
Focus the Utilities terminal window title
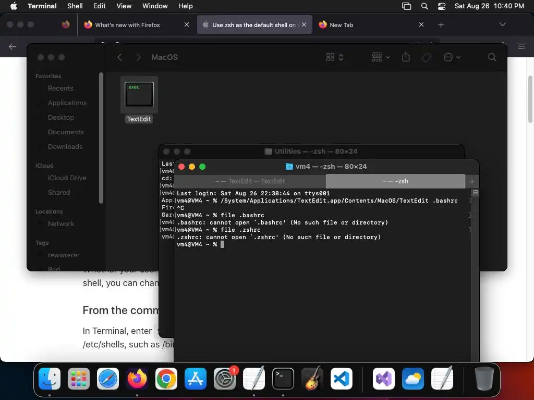tap(311, 152)
